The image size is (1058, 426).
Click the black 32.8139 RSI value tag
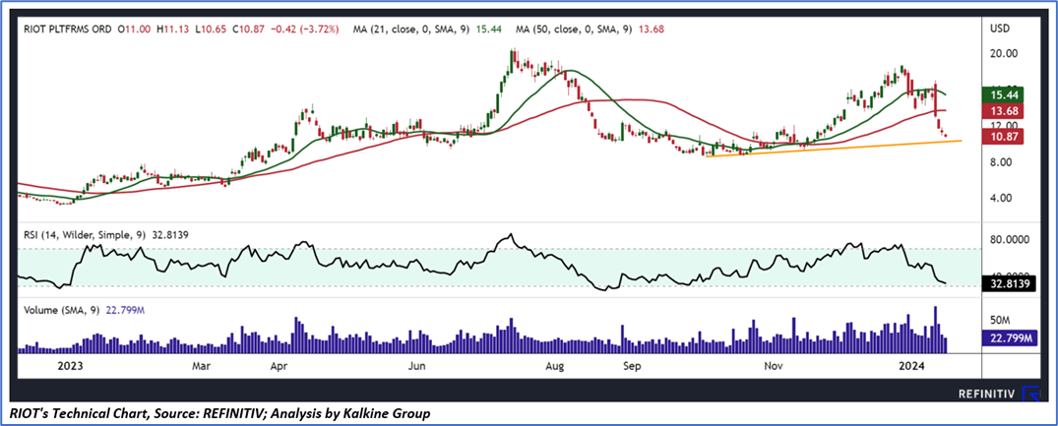(1011, 285)
